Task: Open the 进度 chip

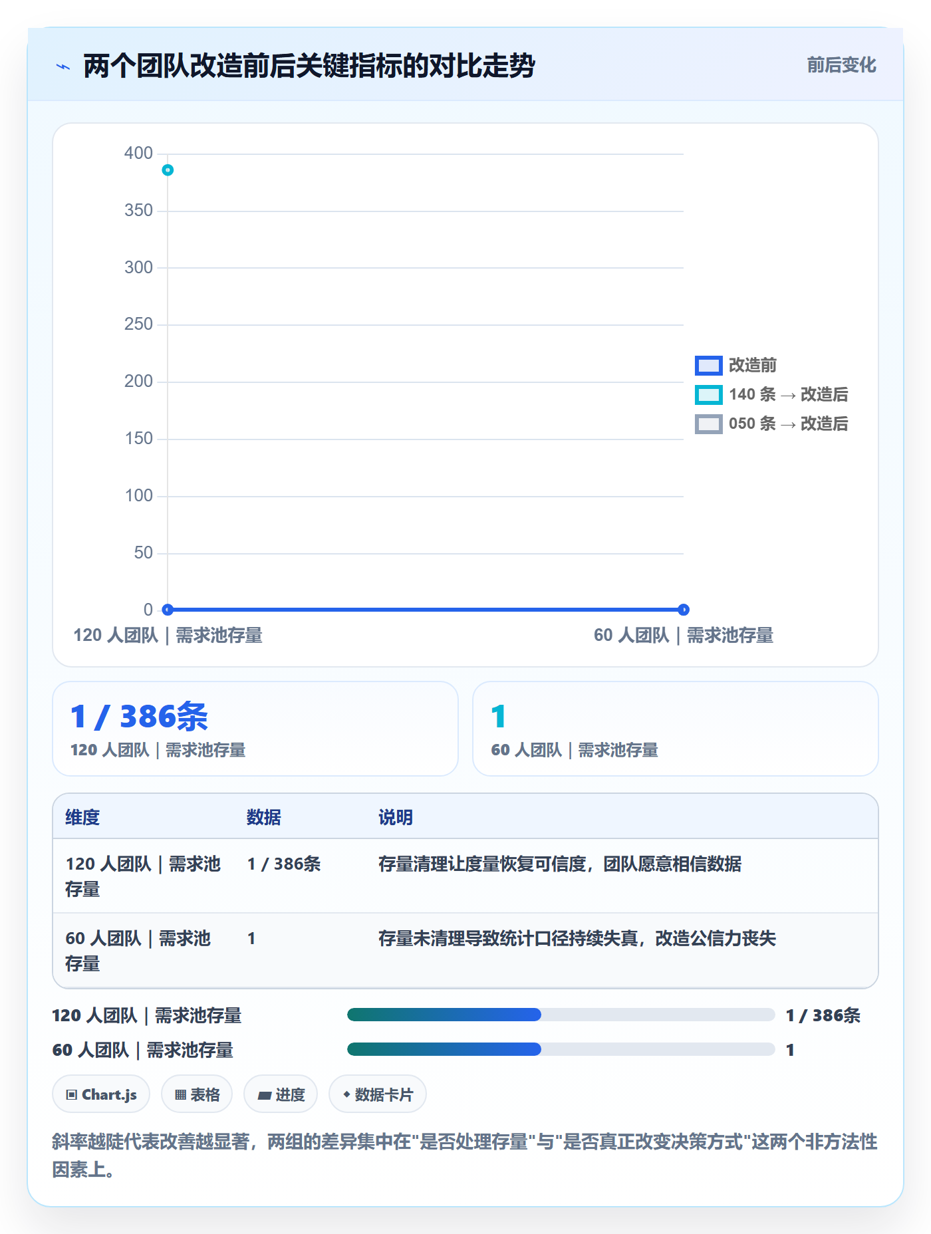Action: click(281, 1094)
